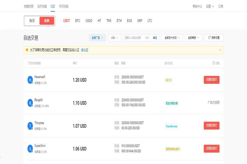This screenshot has width=247, height=164.
Task: Open the 快捷交易 tab
Action: (28, 7)
